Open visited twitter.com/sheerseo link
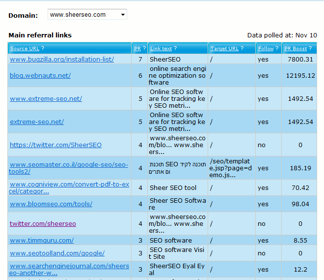Image resolution: width=324 pixels, height=280 pixels. coord(43,224)
